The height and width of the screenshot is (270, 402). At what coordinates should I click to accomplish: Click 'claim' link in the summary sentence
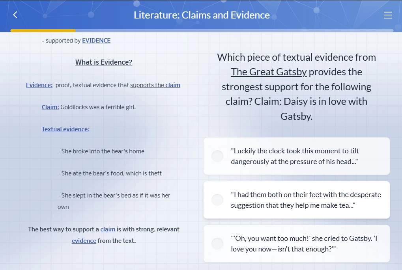108,229
